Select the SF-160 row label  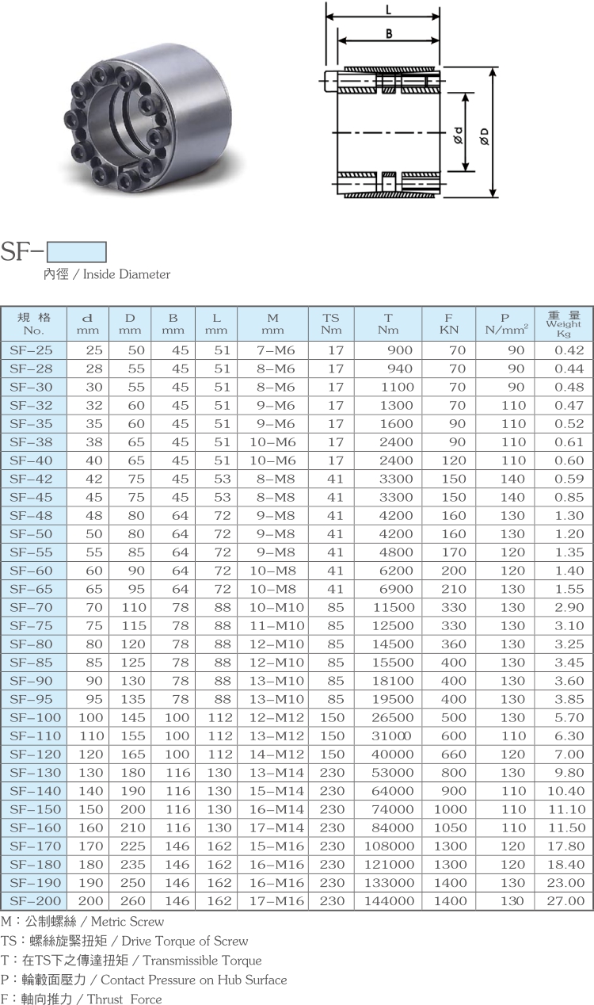coord(34,827)
